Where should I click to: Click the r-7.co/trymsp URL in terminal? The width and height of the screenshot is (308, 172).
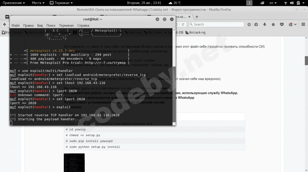pos(105,63)
